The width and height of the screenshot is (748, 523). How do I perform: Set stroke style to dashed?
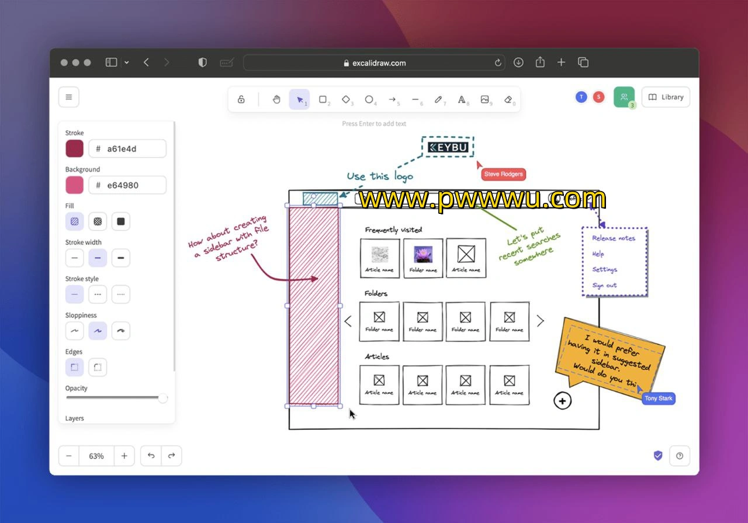coord(98,295)
